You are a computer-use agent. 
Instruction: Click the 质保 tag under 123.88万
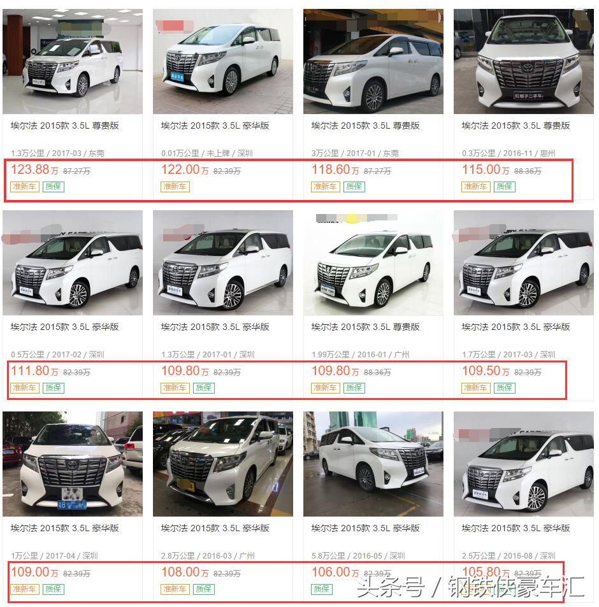pos(54,187)
